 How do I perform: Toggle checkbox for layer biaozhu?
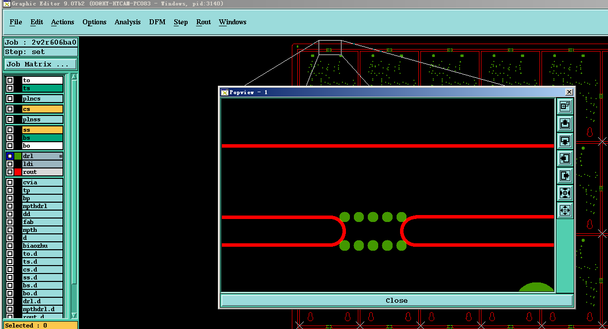click(x=10, y=246)
